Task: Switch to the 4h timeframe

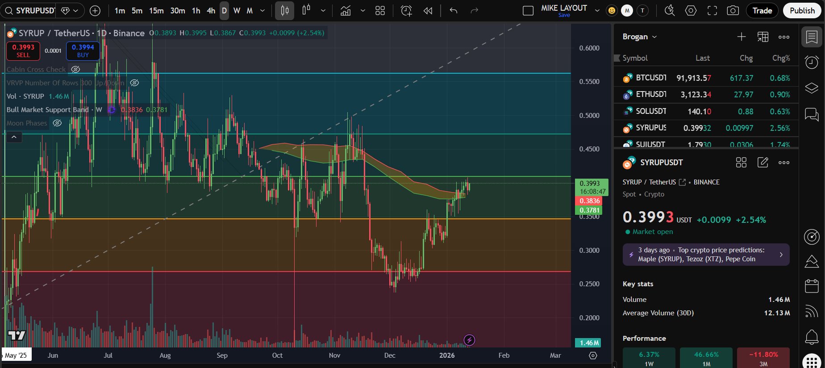Action: tap(211, 11)
